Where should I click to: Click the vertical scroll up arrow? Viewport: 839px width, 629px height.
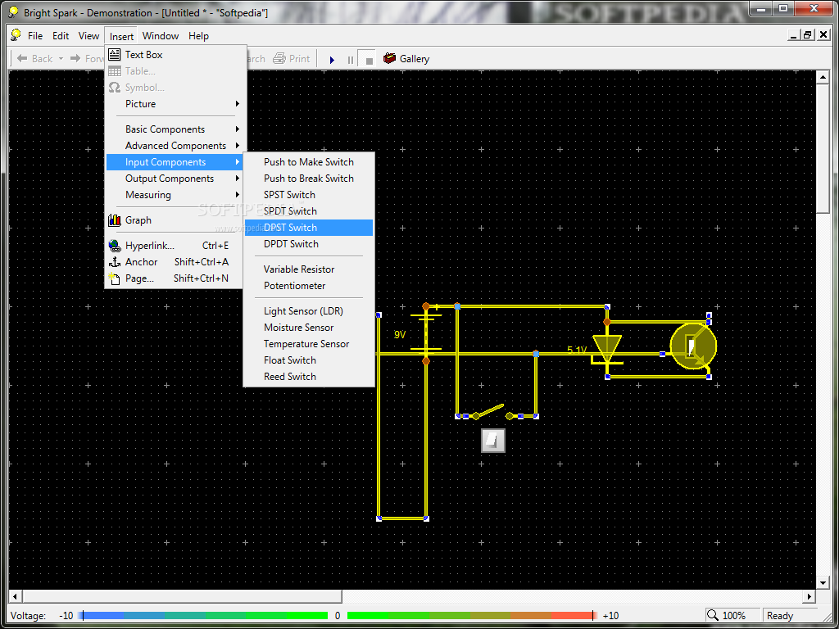pos(823,78)
